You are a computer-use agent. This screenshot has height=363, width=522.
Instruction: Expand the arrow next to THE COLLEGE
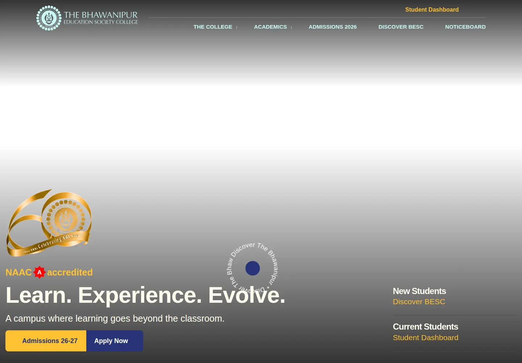[237, 27]
